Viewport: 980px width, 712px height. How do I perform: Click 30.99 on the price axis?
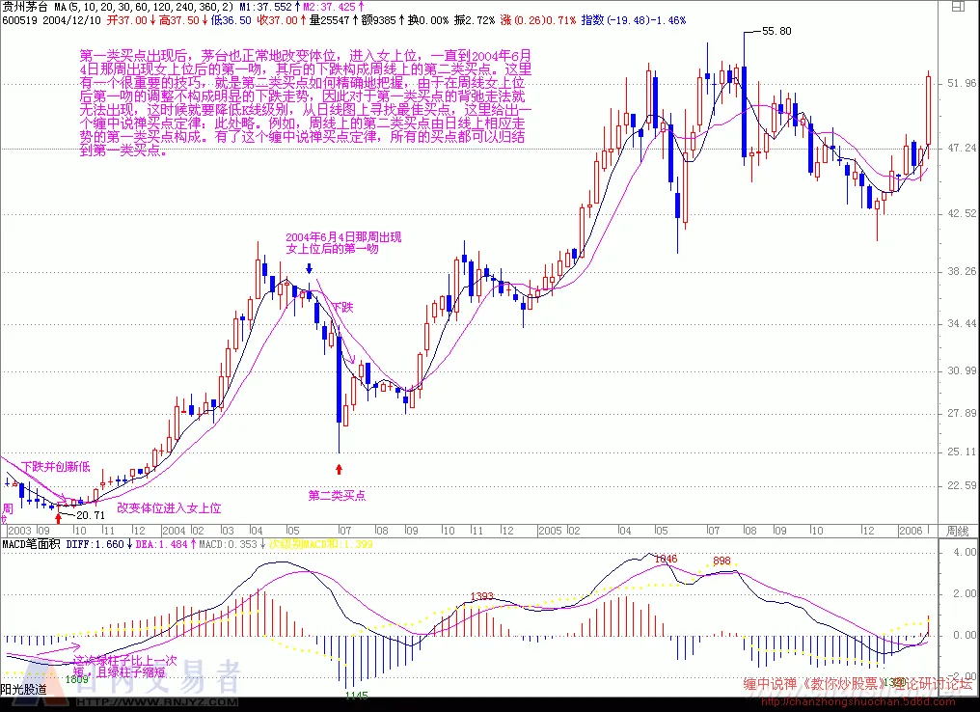(962, 370)
